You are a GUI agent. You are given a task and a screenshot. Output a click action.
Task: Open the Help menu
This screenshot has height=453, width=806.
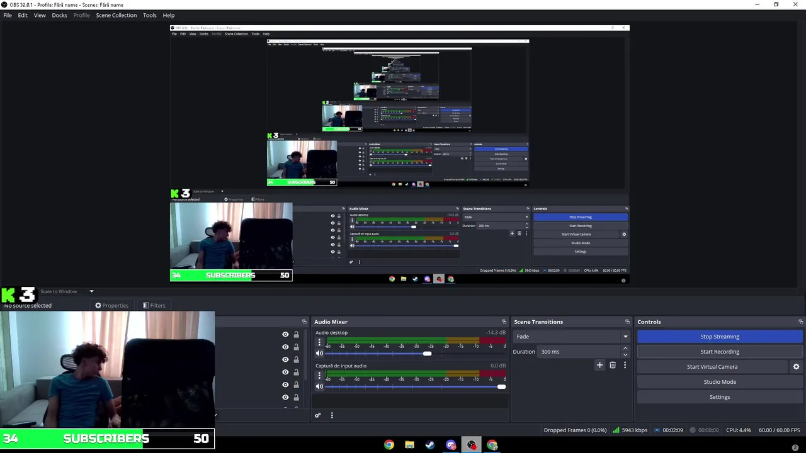[x=169, y=15]
